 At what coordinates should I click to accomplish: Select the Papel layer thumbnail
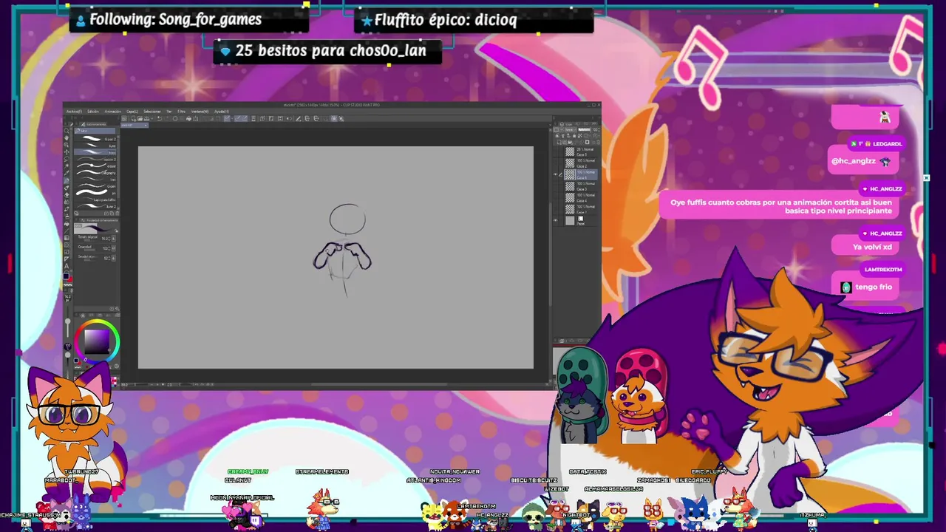(570, 220)
